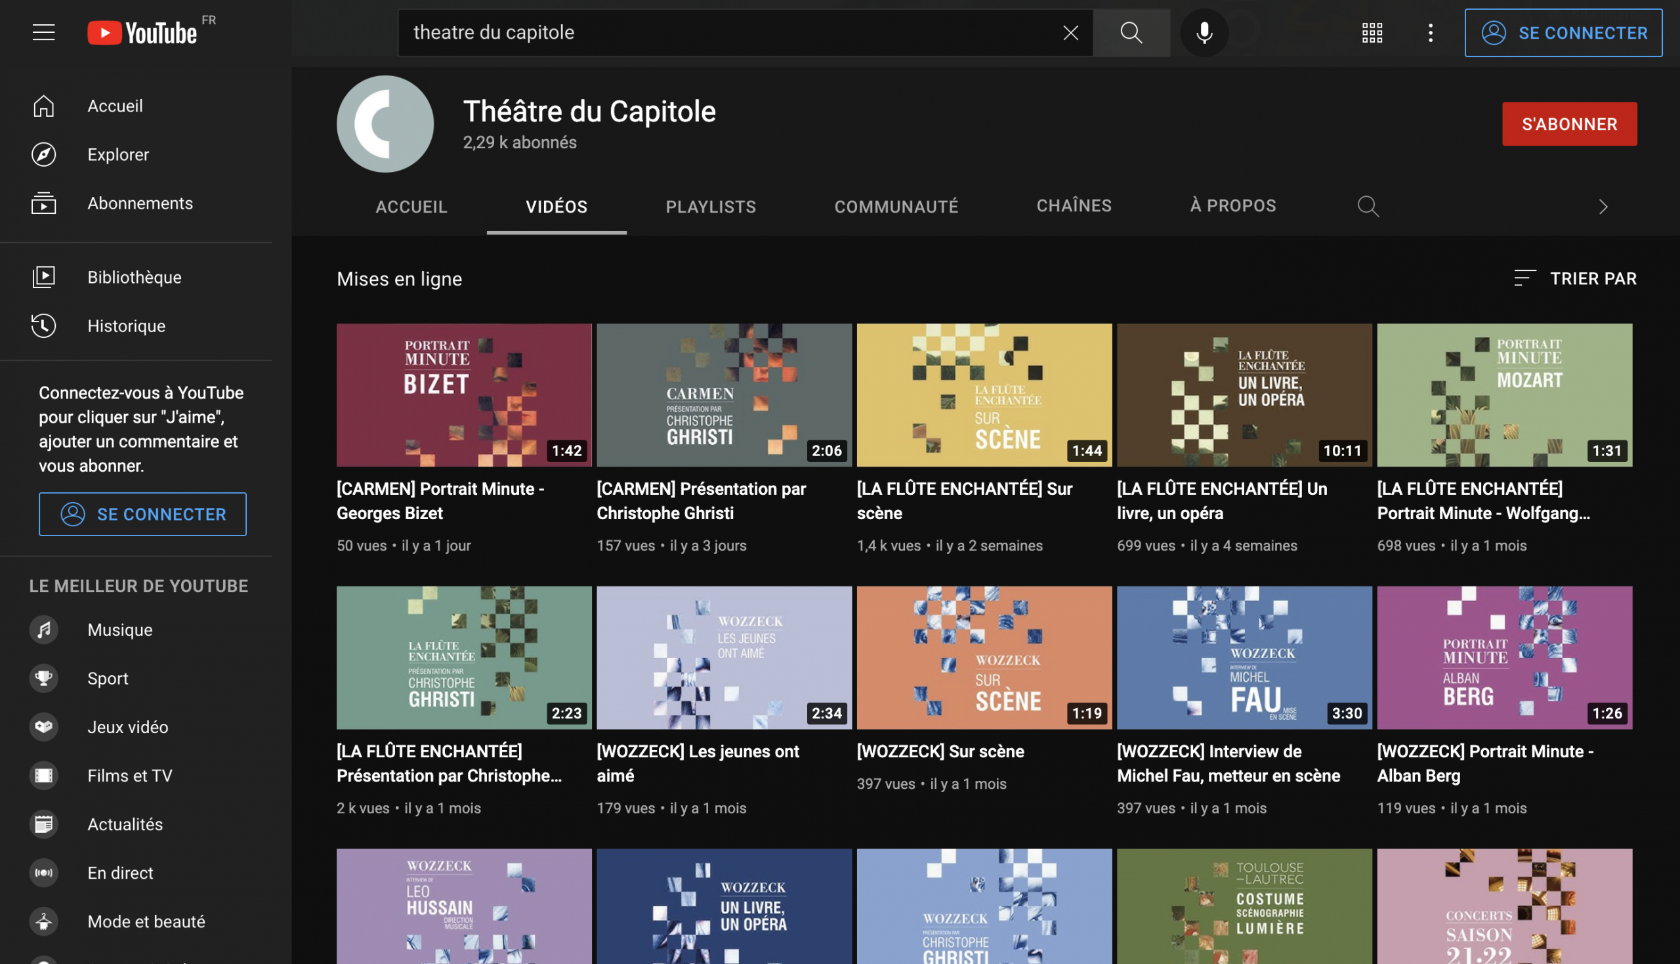
Task: Click the YouTube logo
Action: (142, 32)
